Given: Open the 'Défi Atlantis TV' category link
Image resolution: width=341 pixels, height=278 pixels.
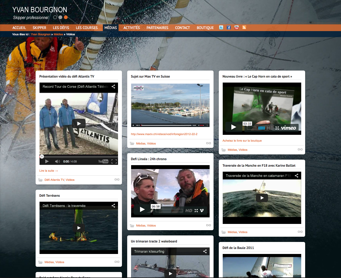Looking at the screenshot, I should point(54,180).
